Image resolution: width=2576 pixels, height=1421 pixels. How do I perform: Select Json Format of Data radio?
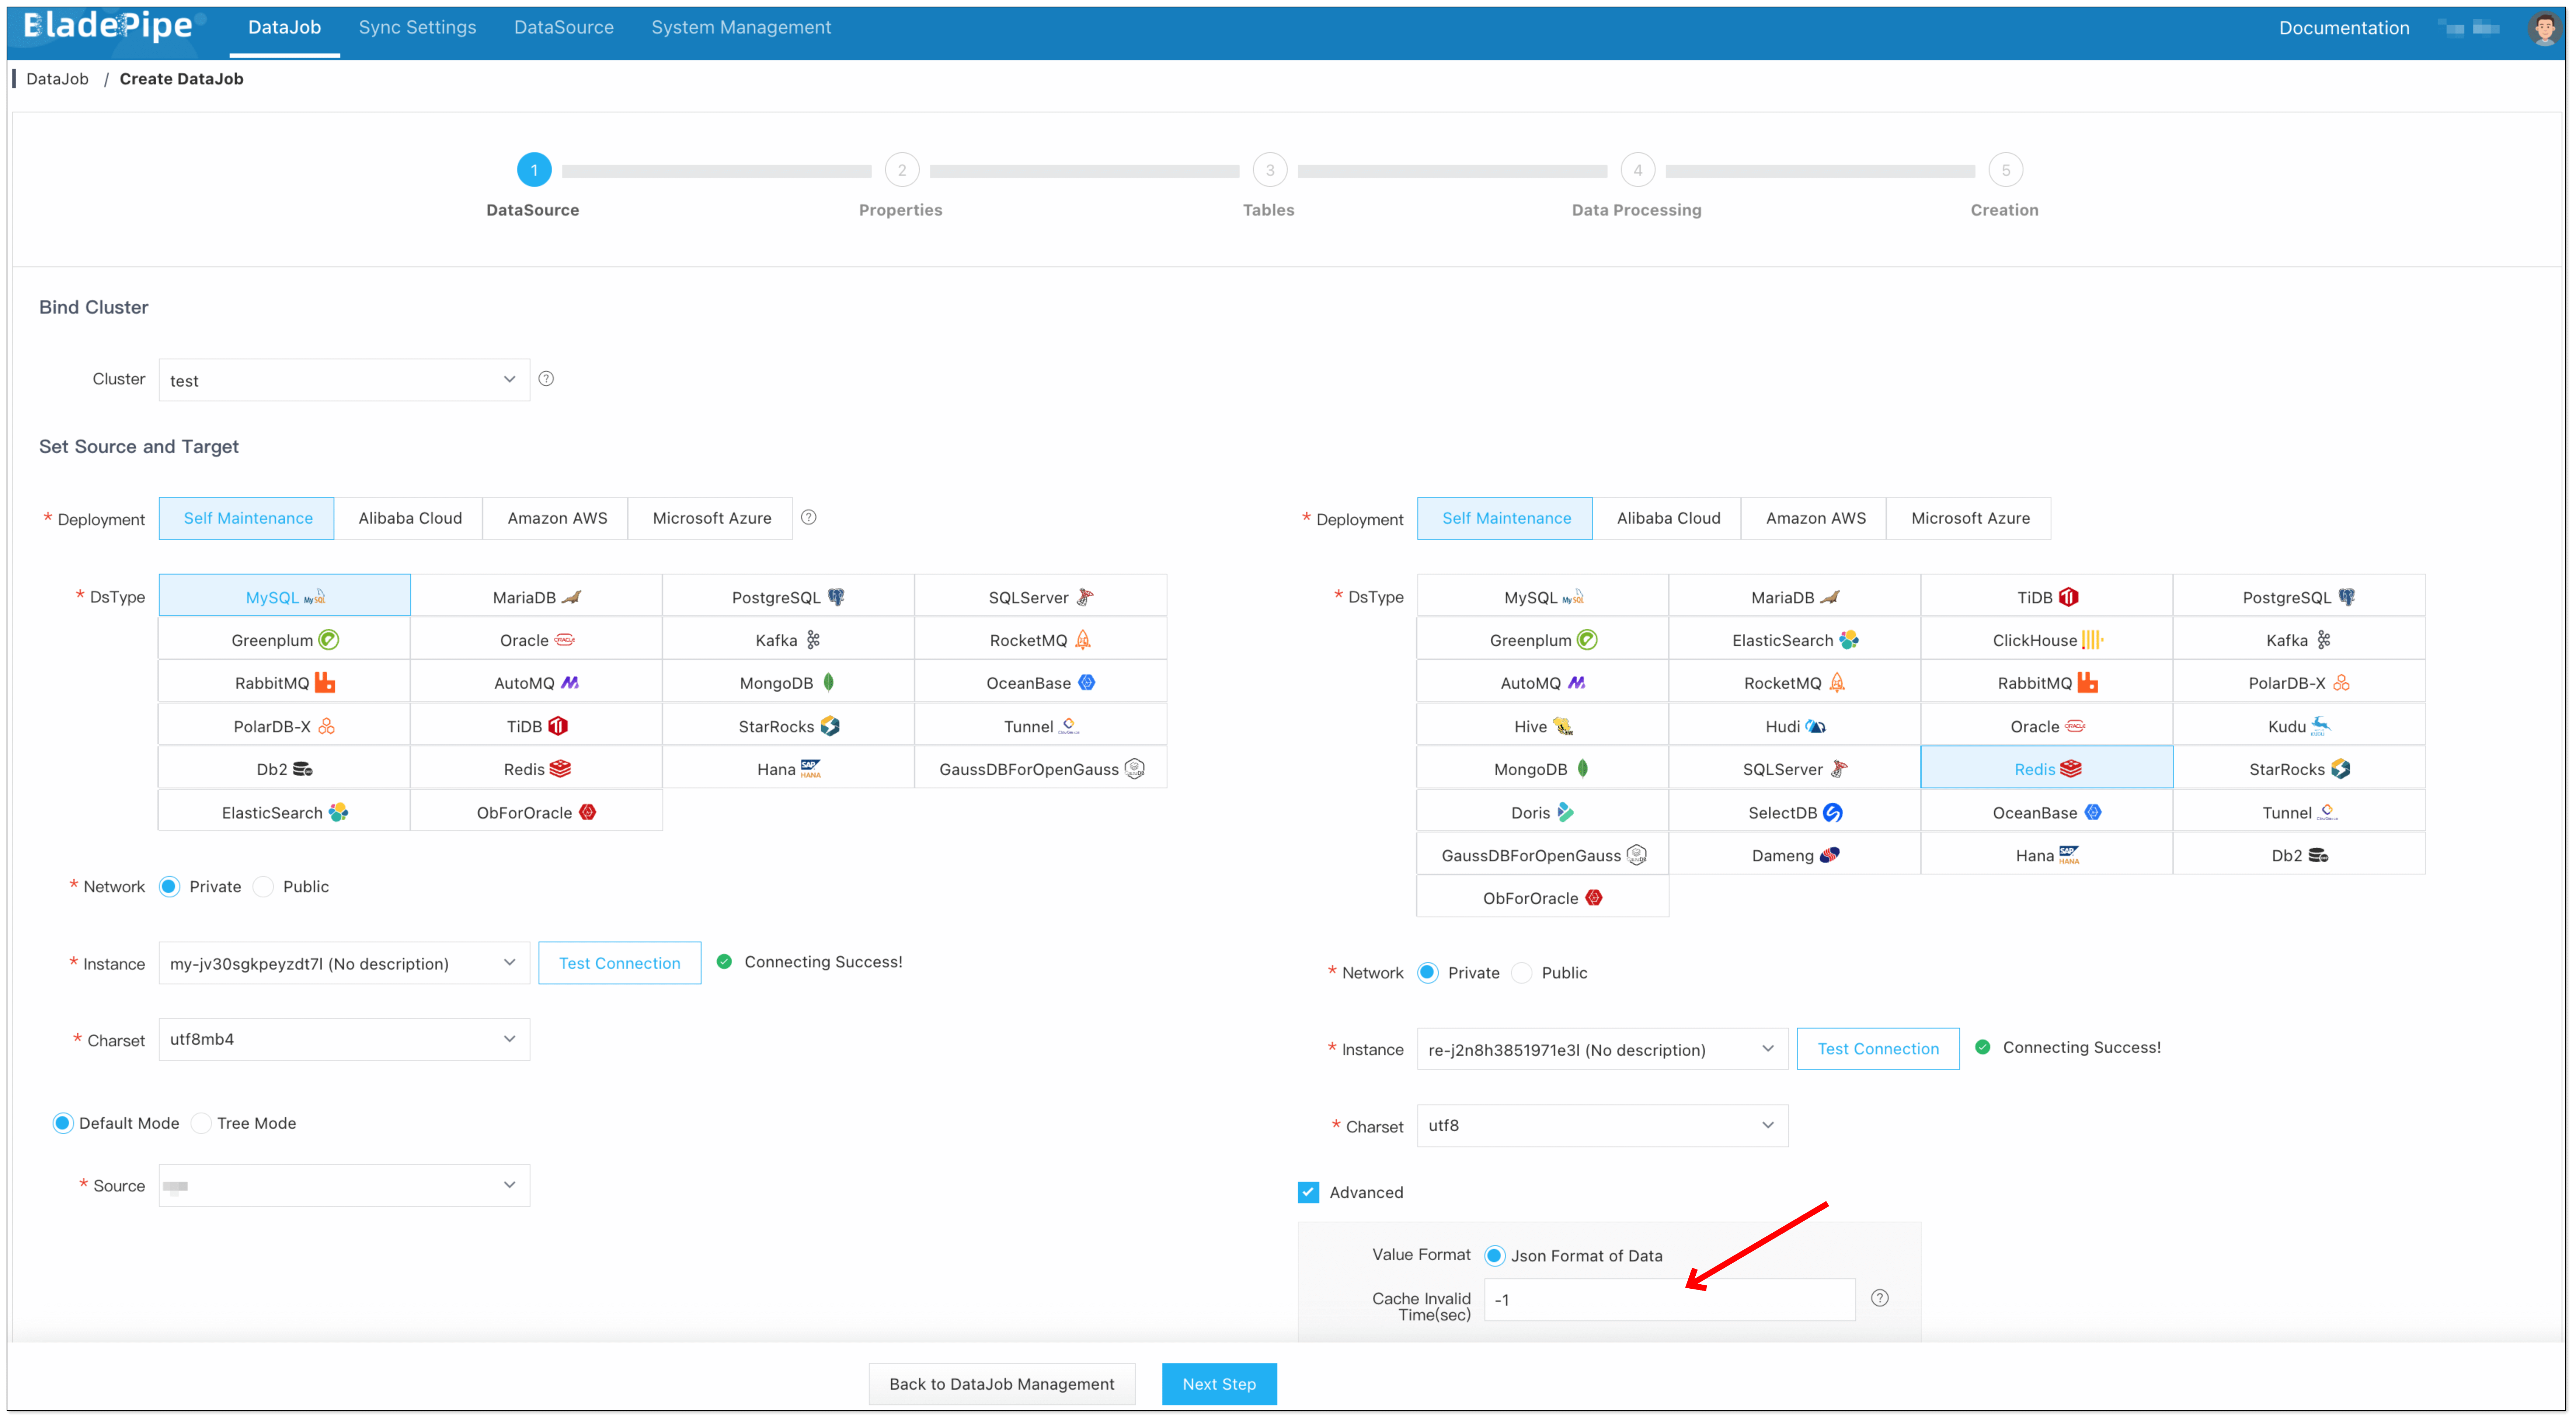[x=1495, y=1256]
